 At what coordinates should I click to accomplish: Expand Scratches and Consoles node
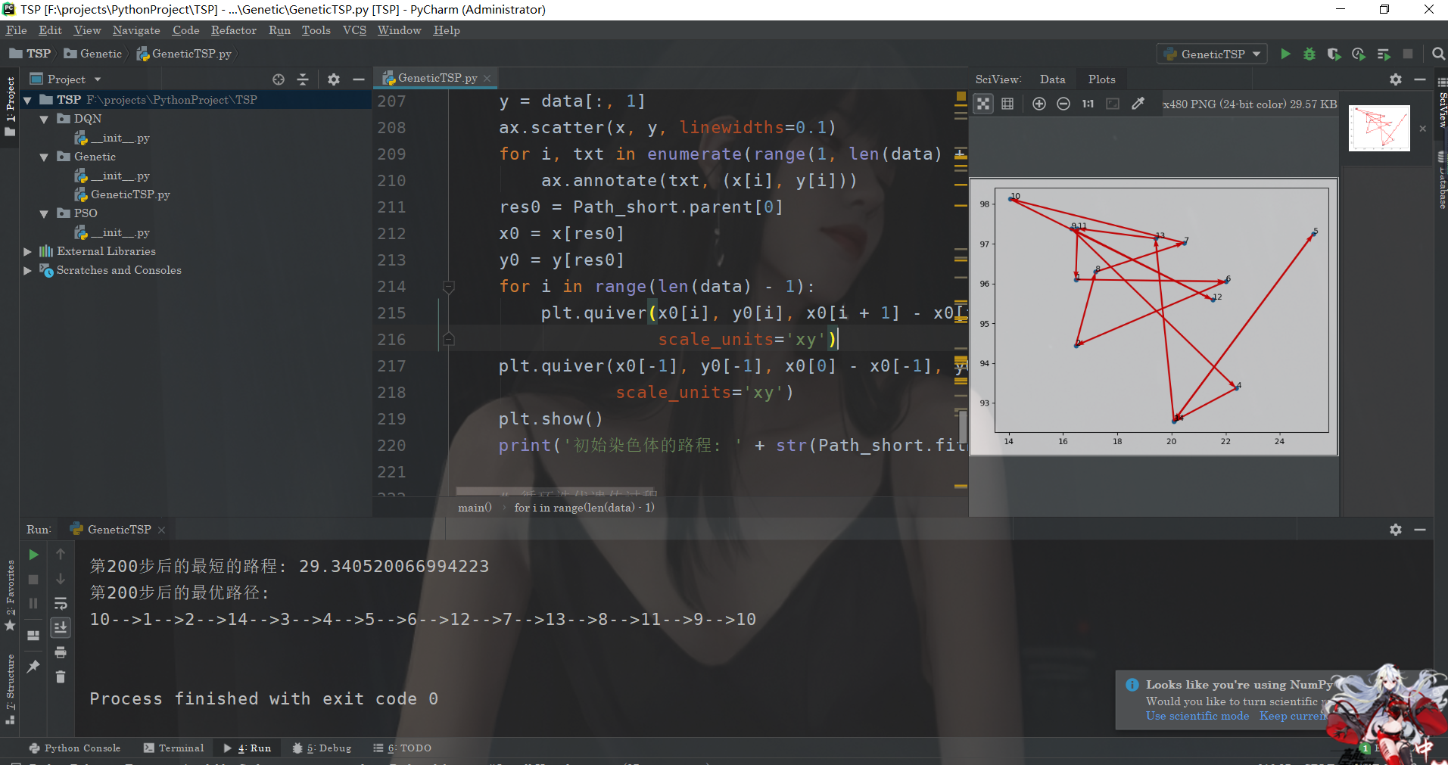tap(27, 270)
